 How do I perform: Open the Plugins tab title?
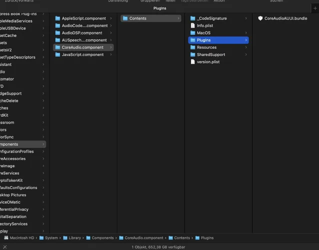[159, 8]
